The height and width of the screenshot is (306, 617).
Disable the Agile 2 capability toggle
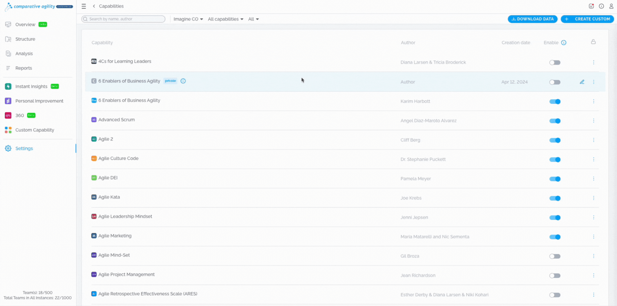pos(555,140)
